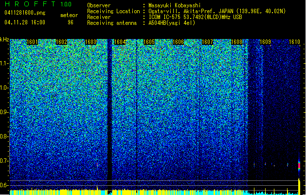Click the 1610 time marker label
Screen dimensions: 306x195
pos(294,42)
